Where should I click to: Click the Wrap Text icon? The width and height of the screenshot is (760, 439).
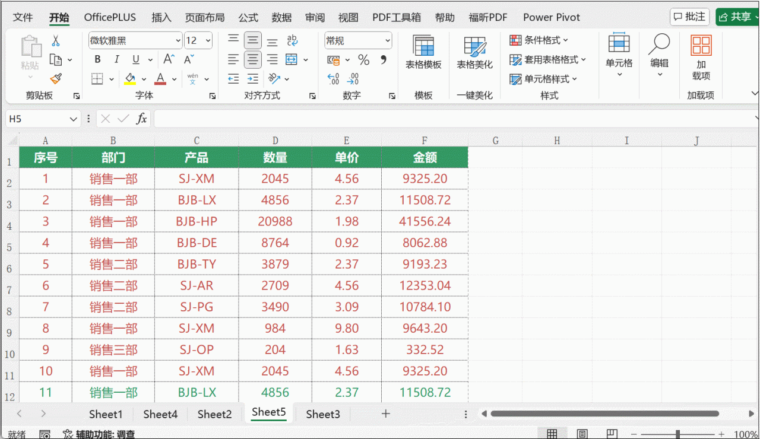(292, 41)
